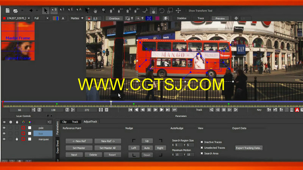Enable Show Transform Tool checkbox
The height and width of the screenshot is (170, 303).
coord(186,11)
